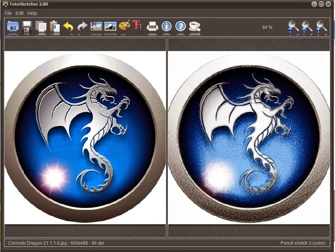Viewport: 335px width, 252px height.
Task: Zoom in with the plus magnifier
Action: (x=321, y=27)
